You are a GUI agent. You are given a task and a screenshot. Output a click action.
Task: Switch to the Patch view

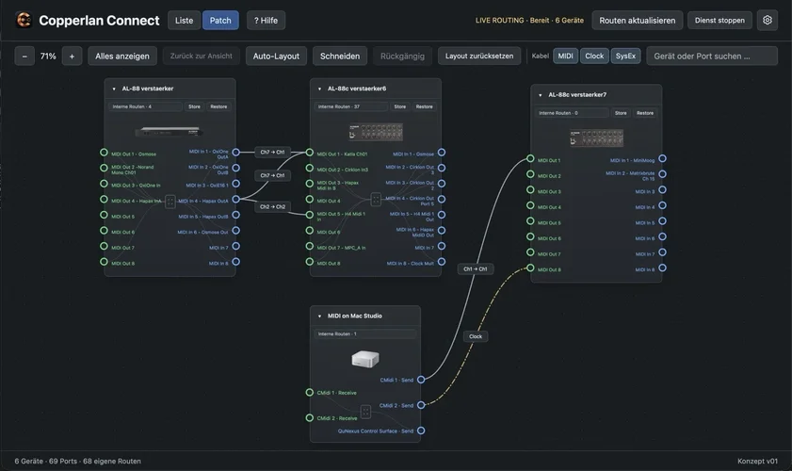(220, 20)
